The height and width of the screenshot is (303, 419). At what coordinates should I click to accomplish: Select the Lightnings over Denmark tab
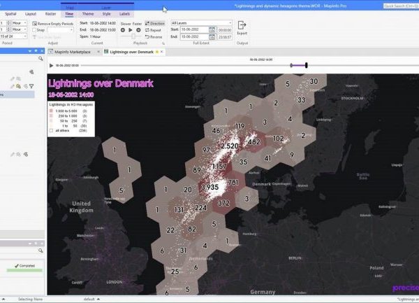point(131,52)
